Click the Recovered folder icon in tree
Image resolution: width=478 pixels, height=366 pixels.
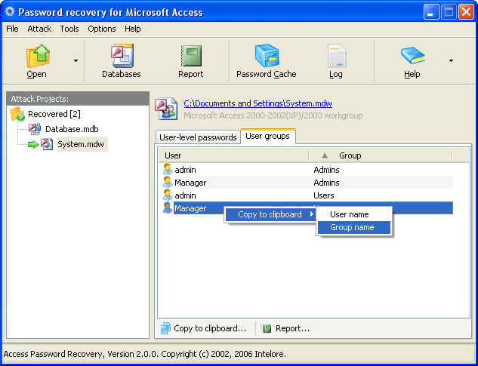(x=17, y=114)
